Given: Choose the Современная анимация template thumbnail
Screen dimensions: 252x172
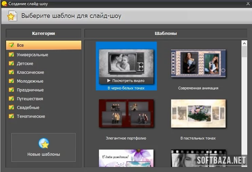Looking at the screenshot, I should click(198, 64).
